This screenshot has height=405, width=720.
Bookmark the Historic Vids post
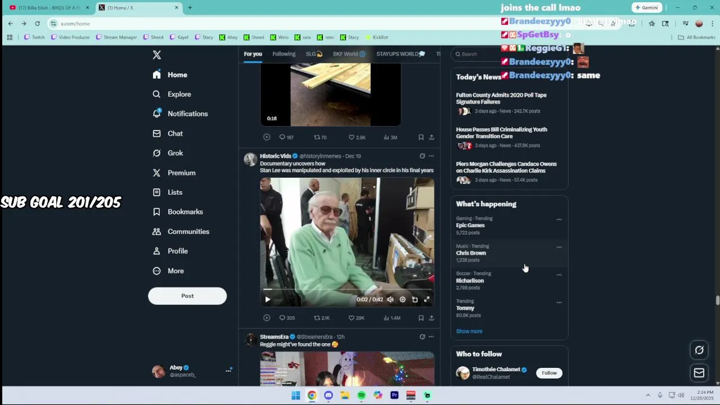click(421, 318)
